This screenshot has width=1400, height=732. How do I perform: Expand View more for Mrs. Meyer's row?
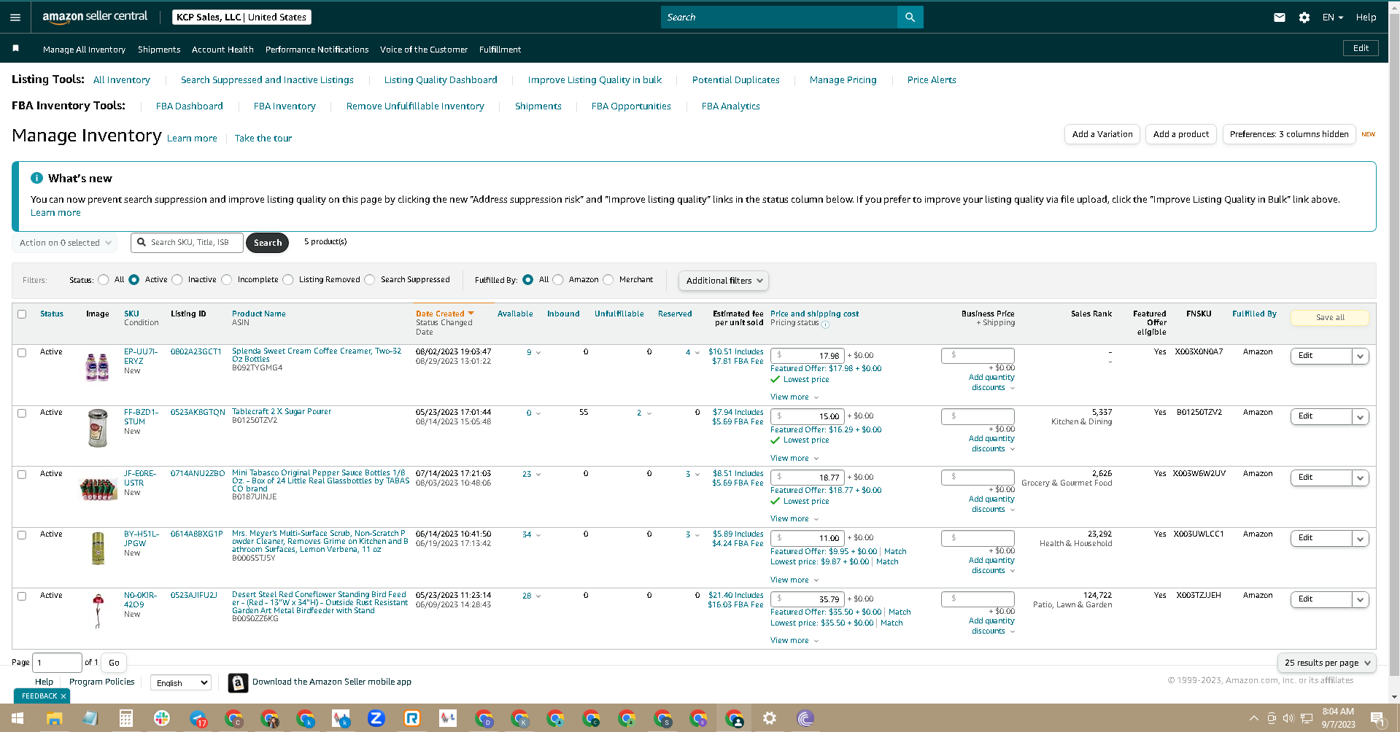click(794, 580)
